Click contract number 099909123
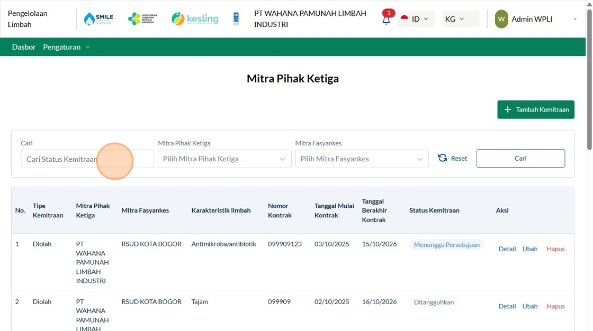Viewport: 593px width, 331px height. tap(285, 244)
